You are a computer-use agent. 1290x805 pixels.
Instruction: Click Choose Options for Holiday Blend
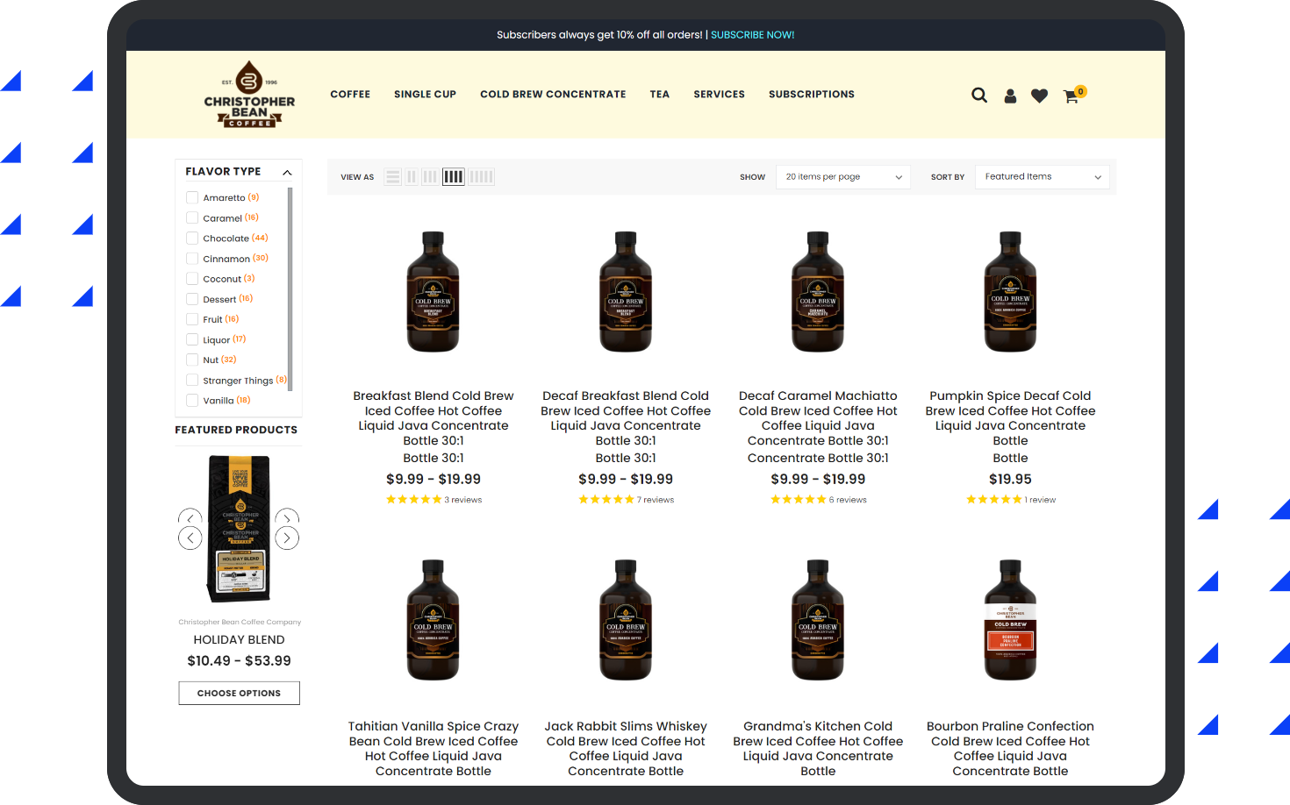click(x=240, y=693)
